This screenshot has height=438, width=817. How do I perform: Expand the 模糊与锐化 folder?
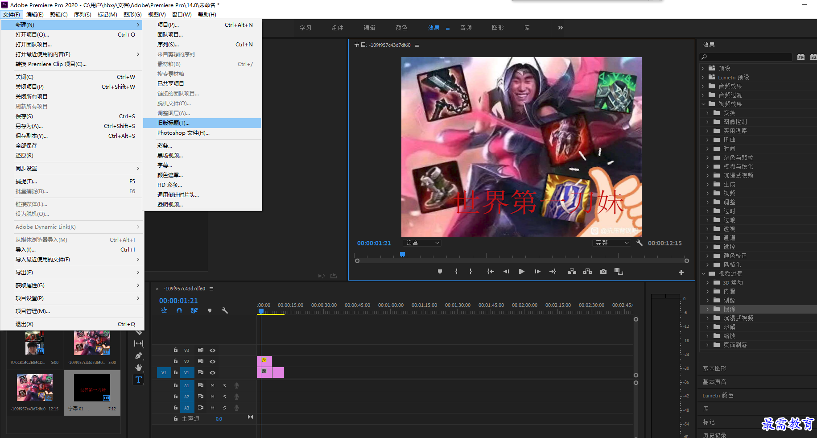point(707,166)
